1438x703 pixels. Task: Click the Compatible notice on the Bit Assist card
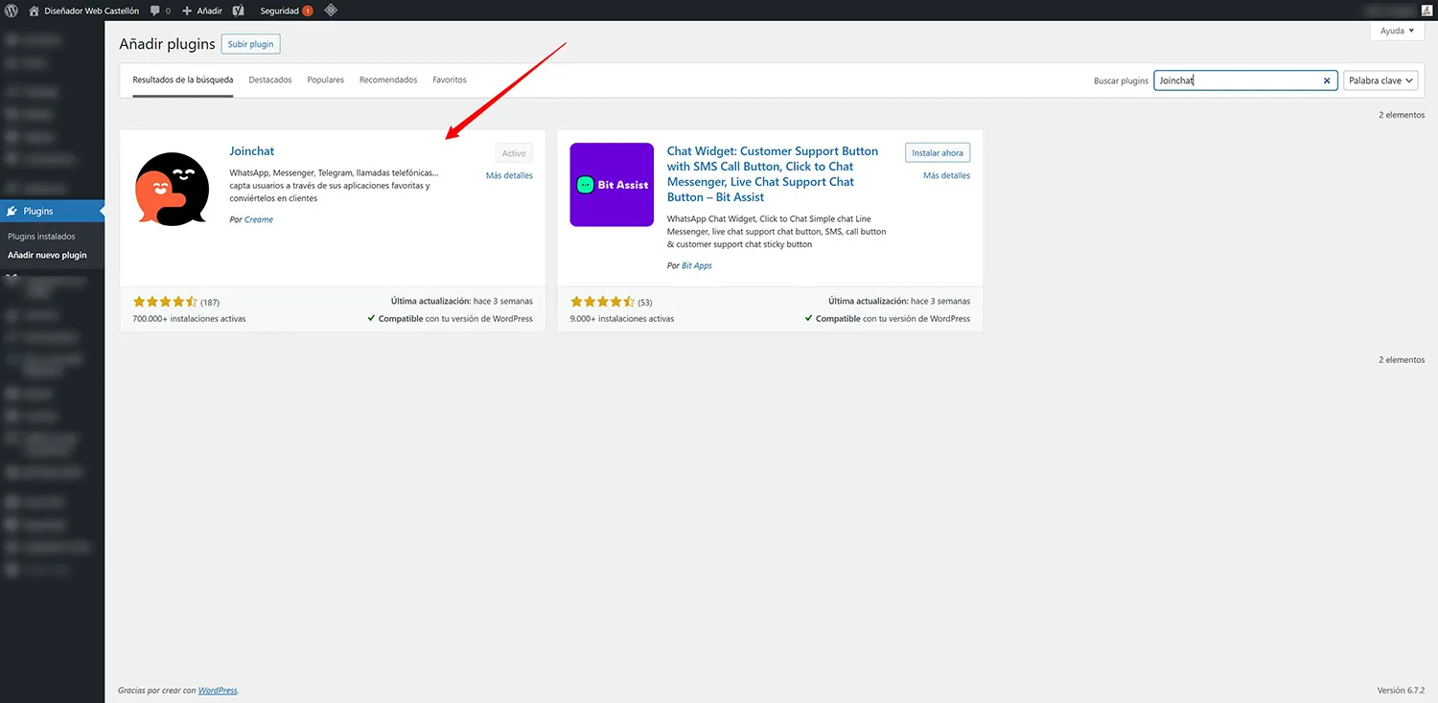(x=887, y=319)
